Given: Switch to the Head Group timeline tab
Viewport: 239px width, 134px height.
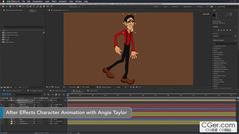Looking at the screenshot, I should tap(93, 91).
